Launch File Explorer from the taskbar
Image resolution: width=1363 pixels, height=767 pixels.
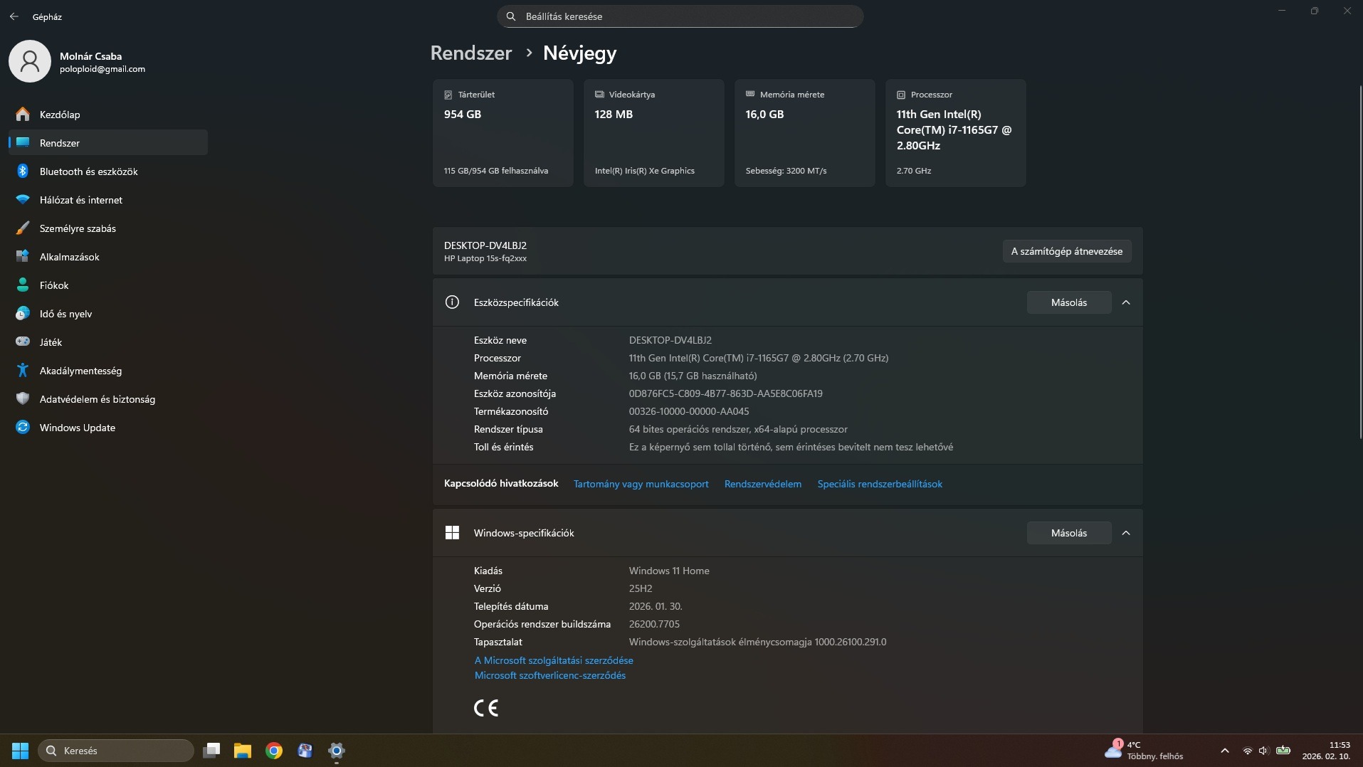(243, 751)
